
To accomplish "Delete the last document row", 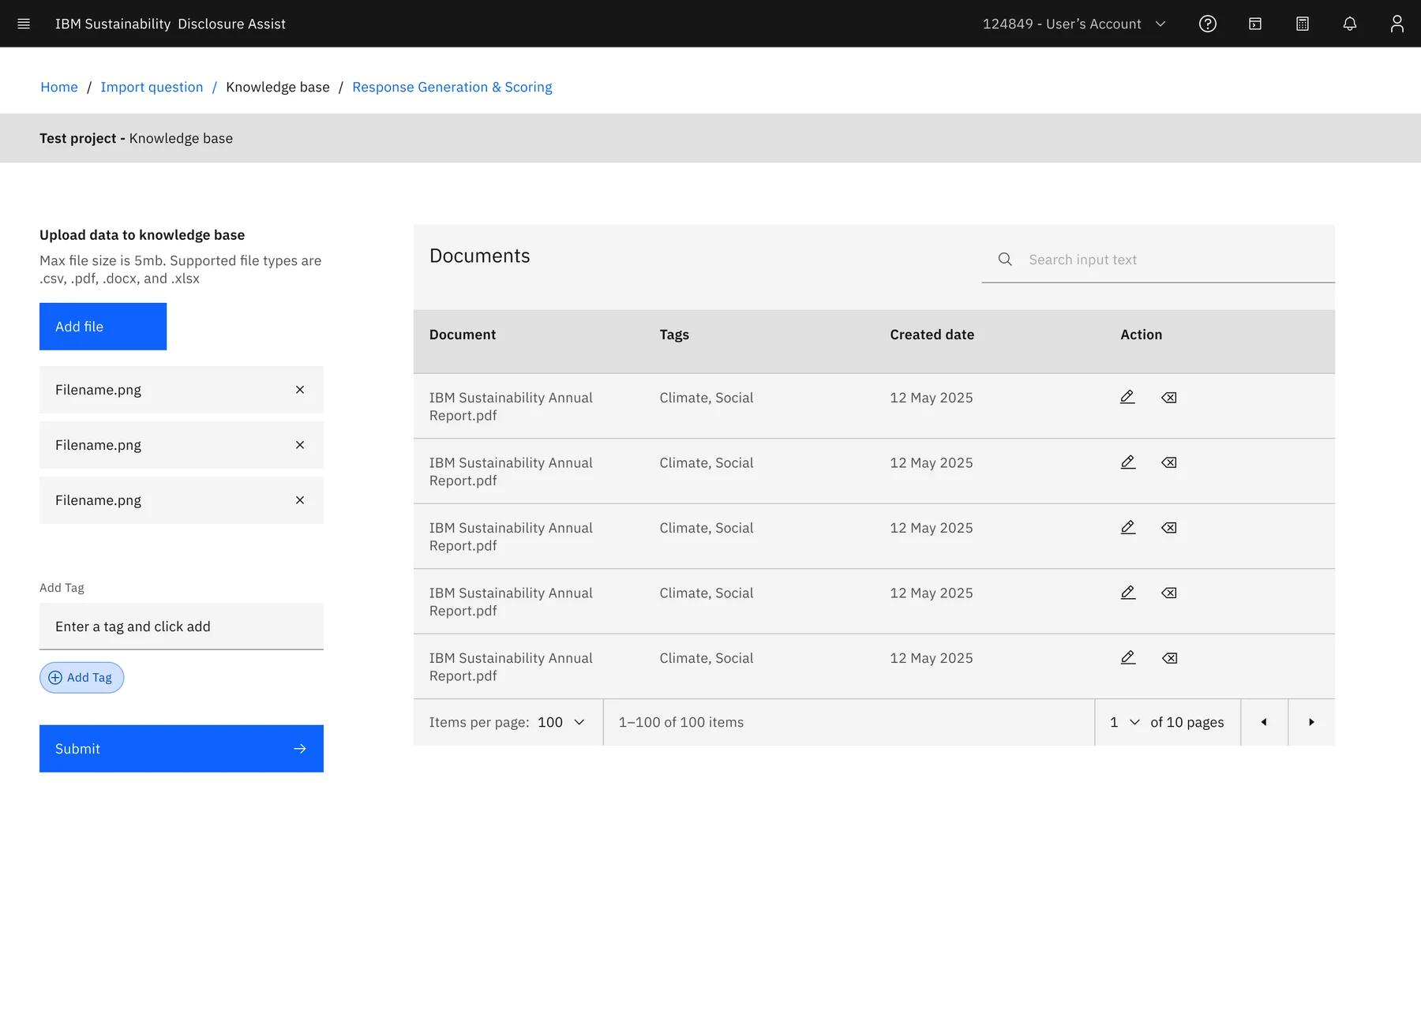I will 1170,658.
